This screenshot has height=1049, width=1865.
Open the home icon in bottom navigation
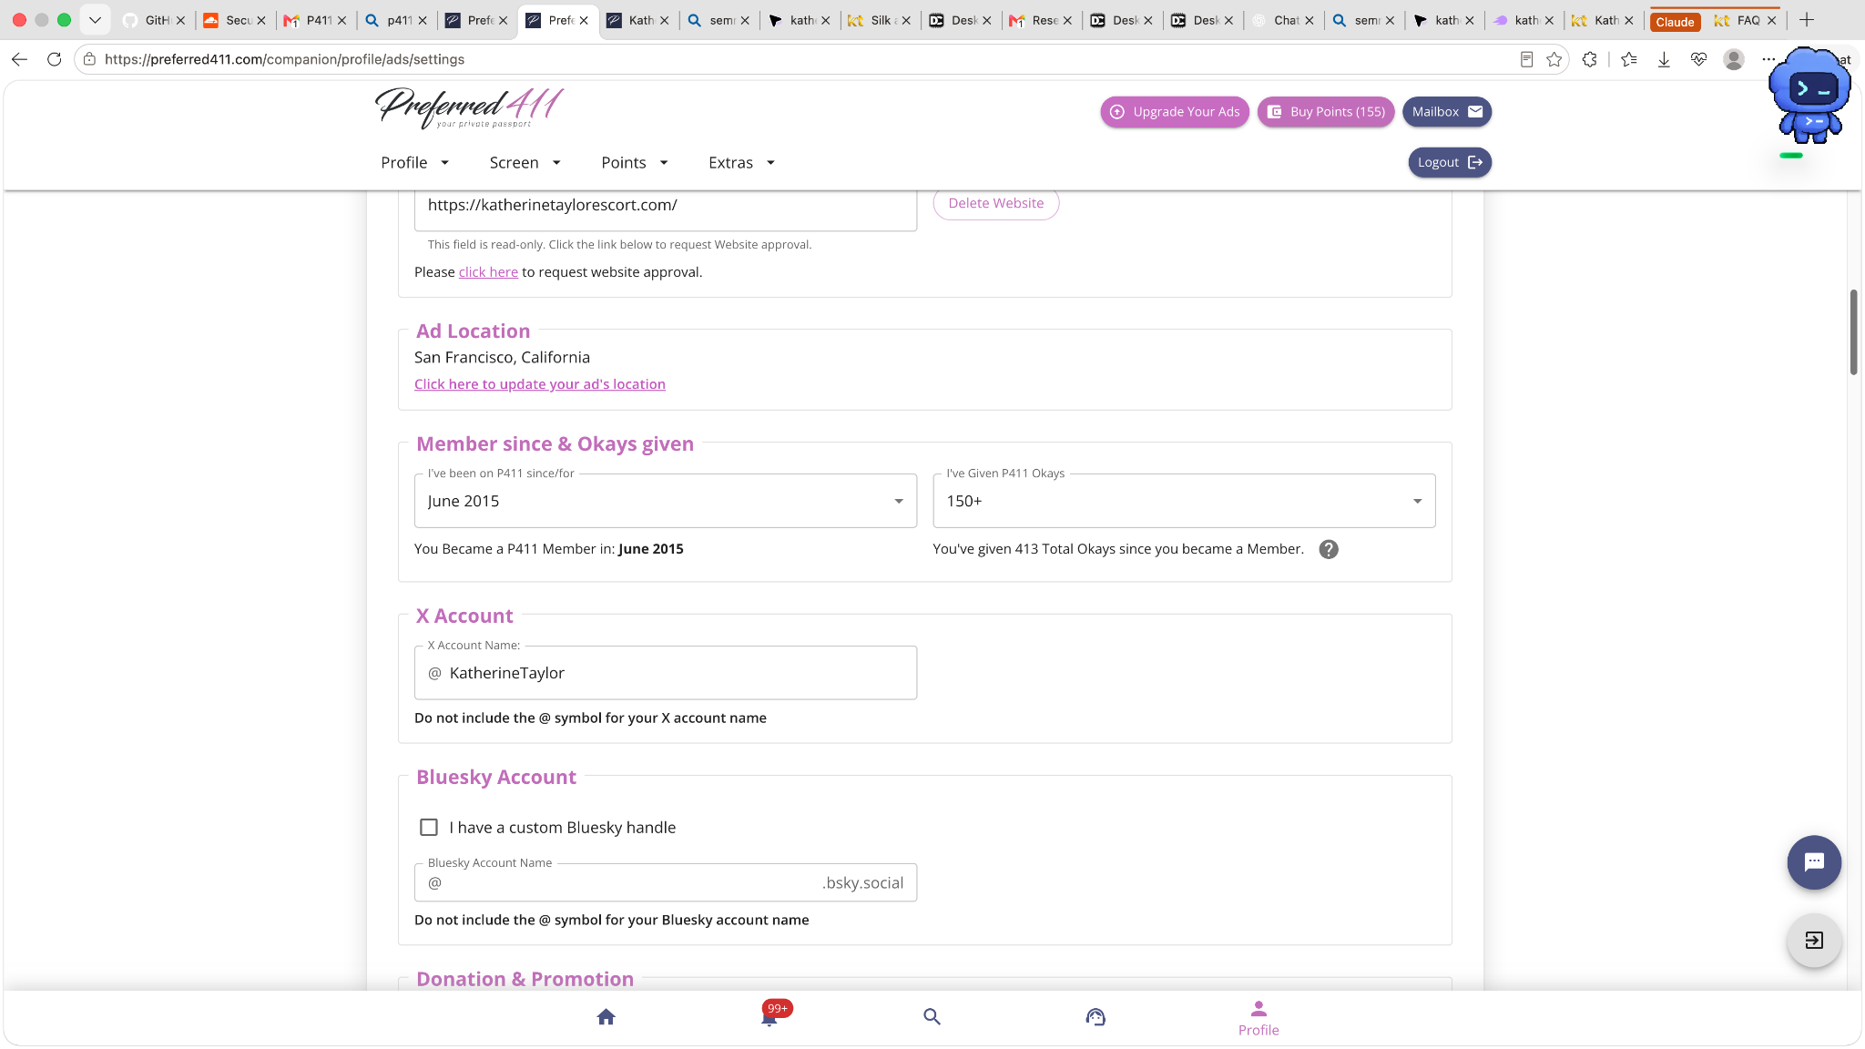pos(606,1016)
